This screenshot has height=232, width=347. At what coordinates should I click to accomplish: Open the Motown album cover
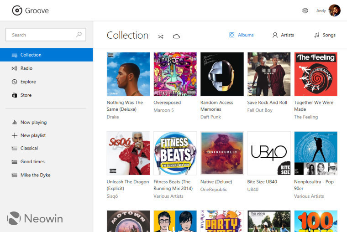click(128, 221)
